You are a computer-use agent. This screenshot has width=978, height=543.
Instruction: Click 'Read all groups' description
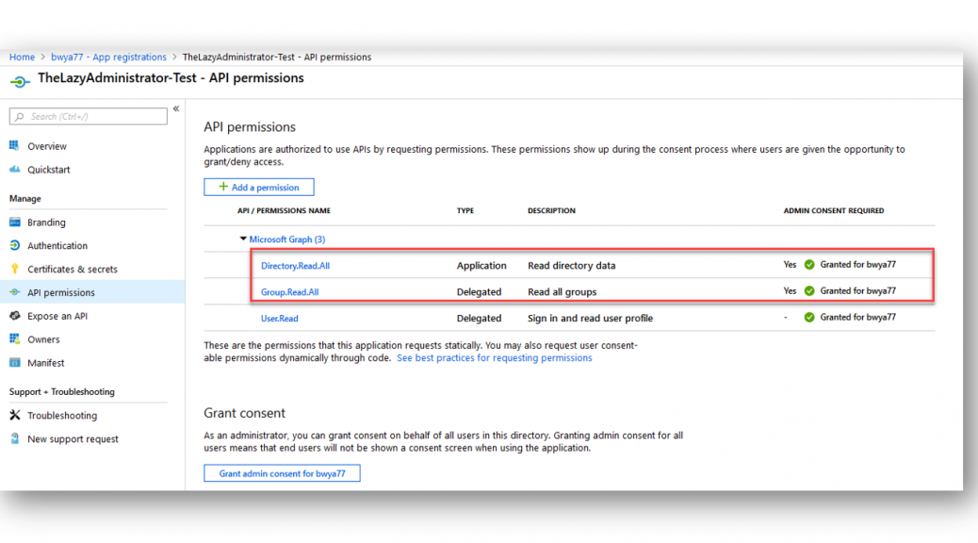coord(562,292)
